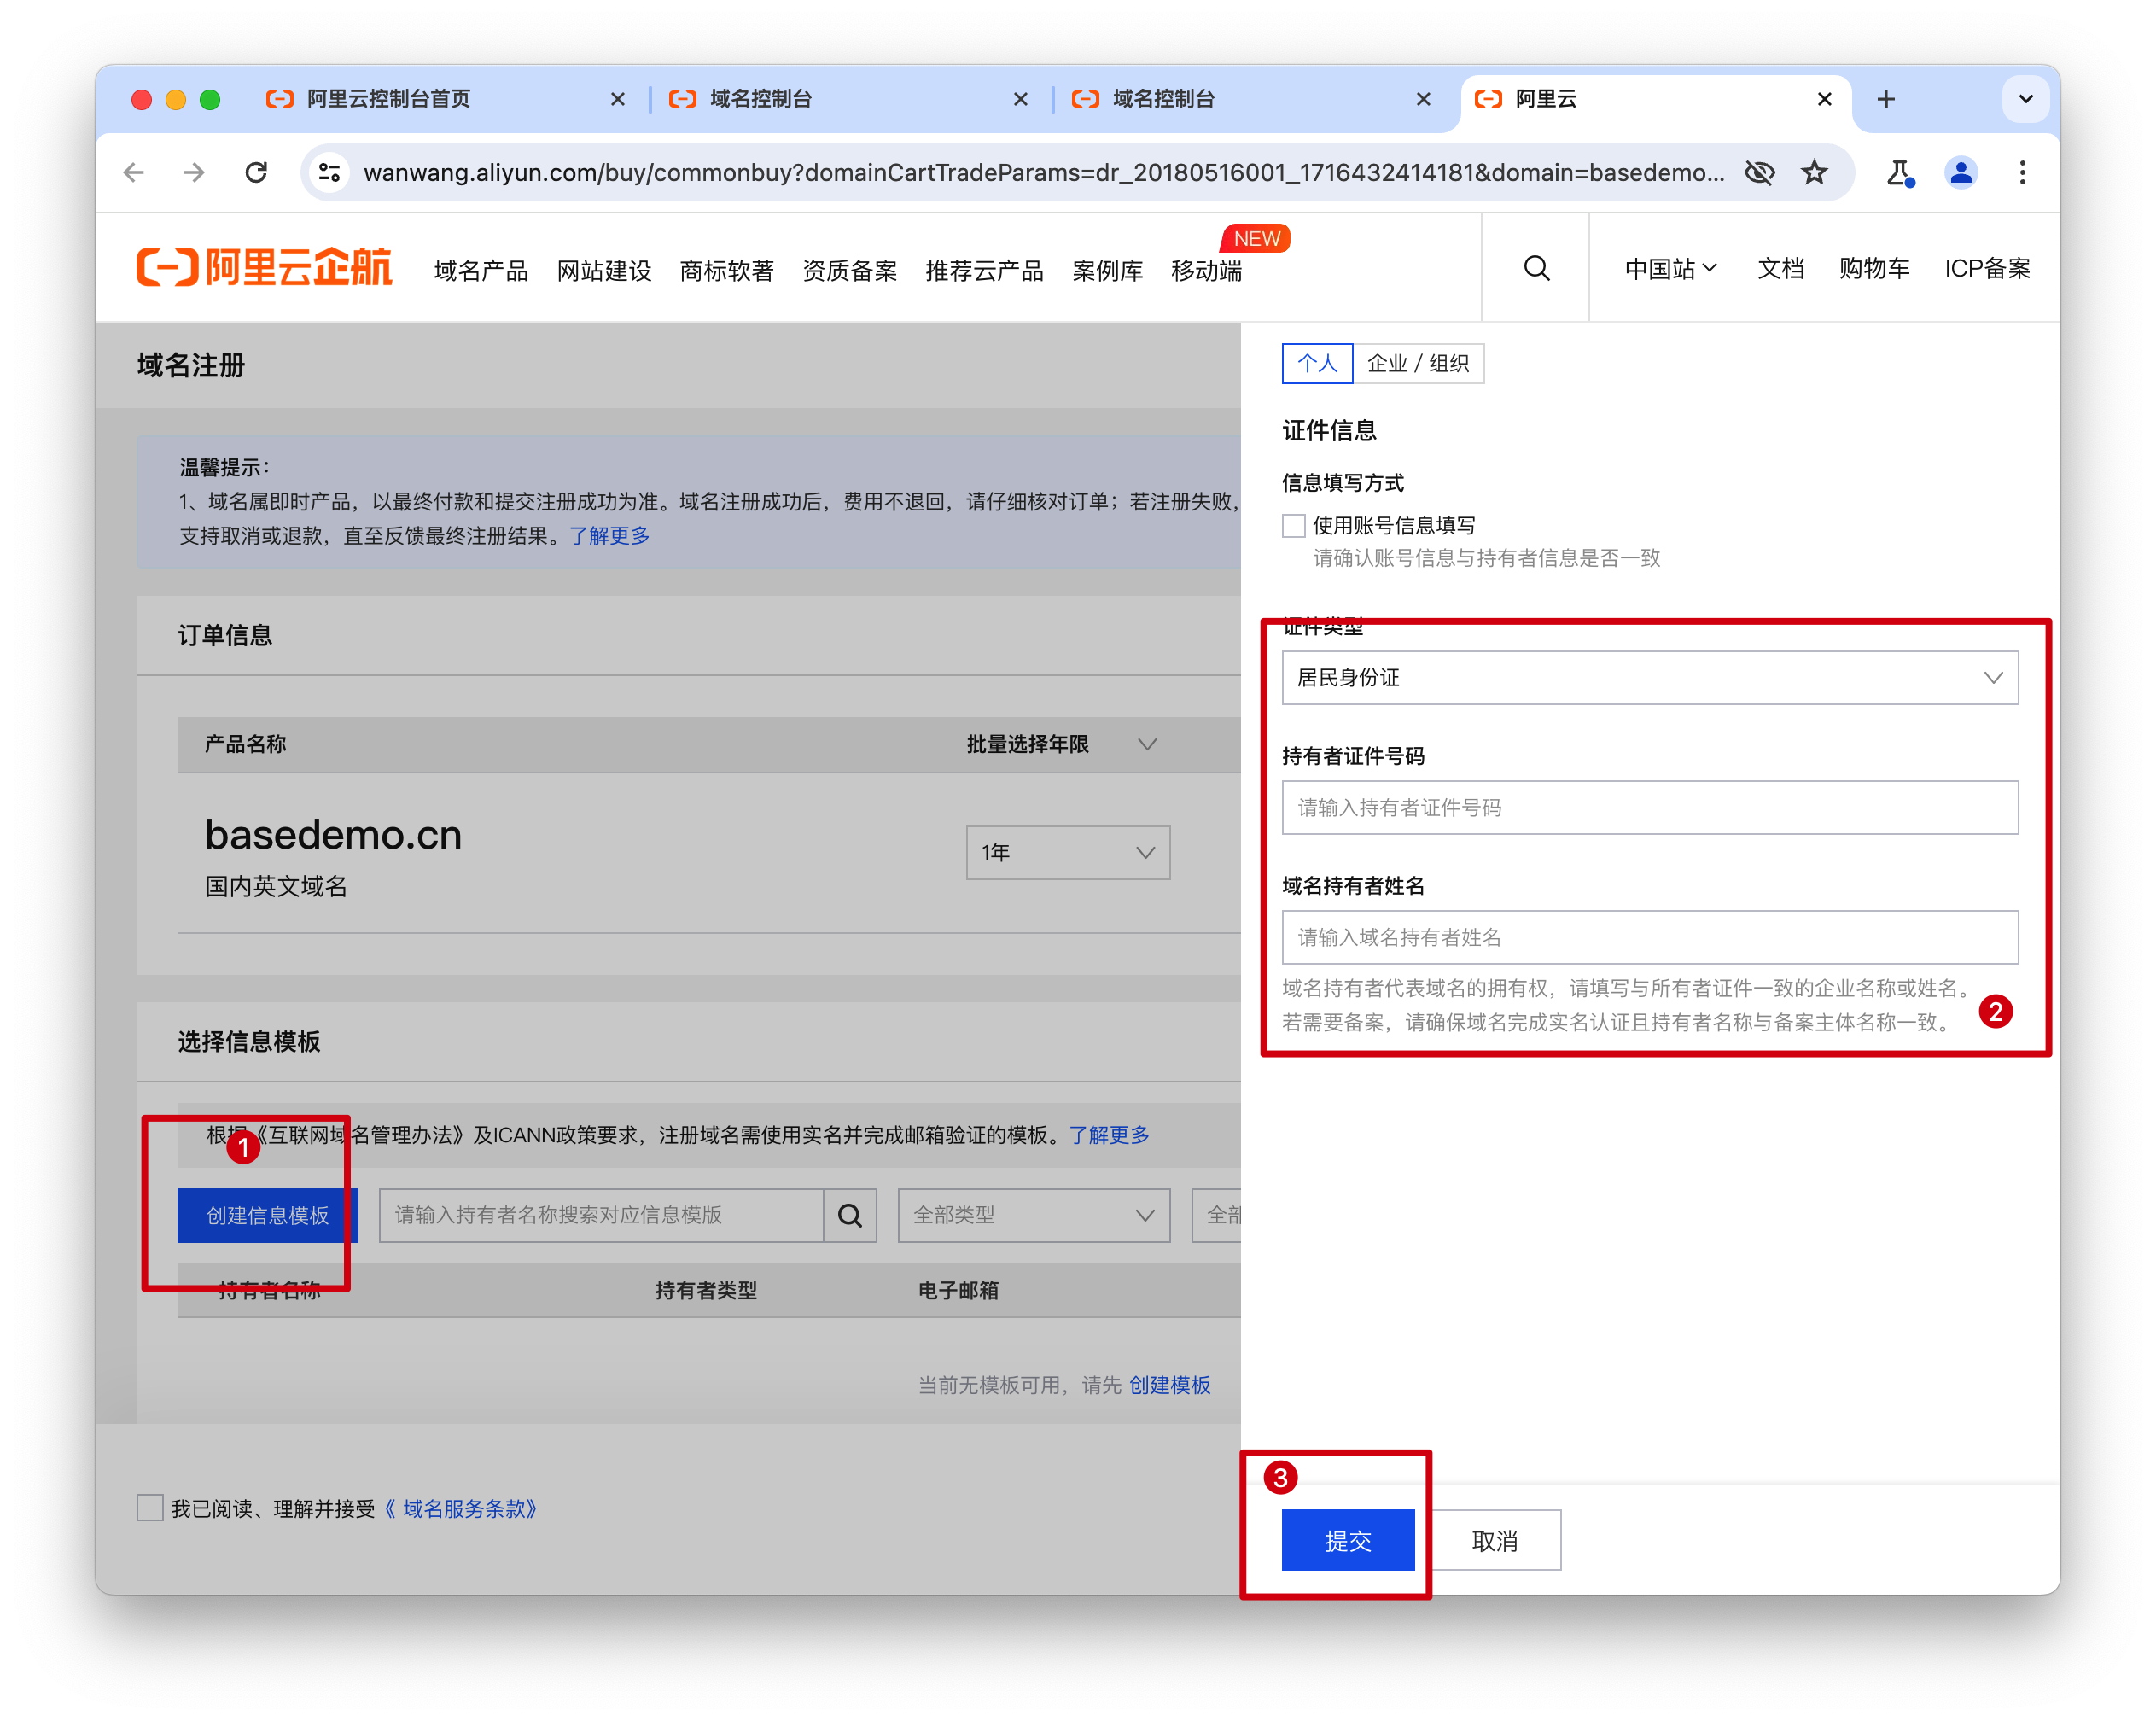Viewport: 2156px width, 1721px height.
Task: Click the bookmark star icon in address bar
Action: [x=1822, y=172]
